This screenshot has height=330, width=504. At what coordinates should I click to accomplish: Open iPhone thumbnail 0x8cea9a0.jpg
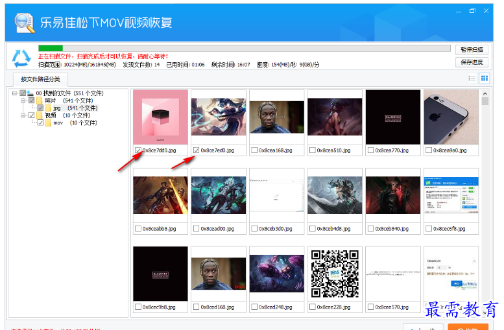[451, 117]
